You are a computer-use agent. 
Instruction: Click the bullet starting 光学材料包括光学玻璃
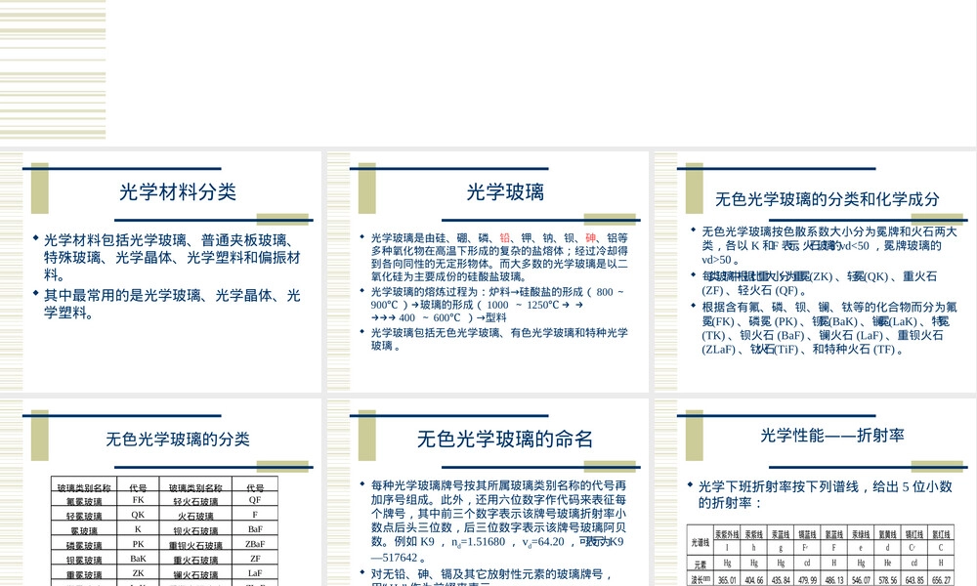click(172, 257)
